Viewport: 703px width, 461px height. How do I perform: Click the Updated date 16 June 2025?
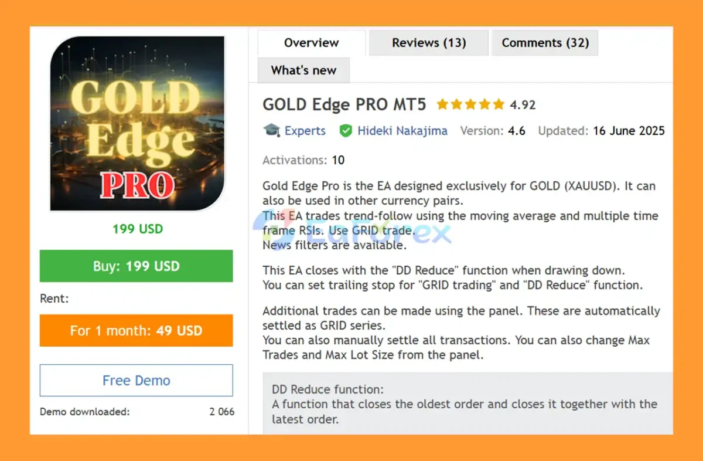pyautogui.click(x=629, y=131)
